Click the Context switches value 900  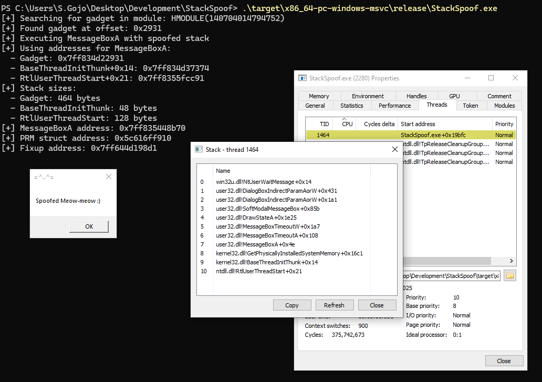pyautogui.click(x=363, y=326)
